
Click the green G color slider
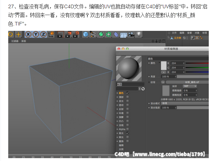tap(197, 68)
